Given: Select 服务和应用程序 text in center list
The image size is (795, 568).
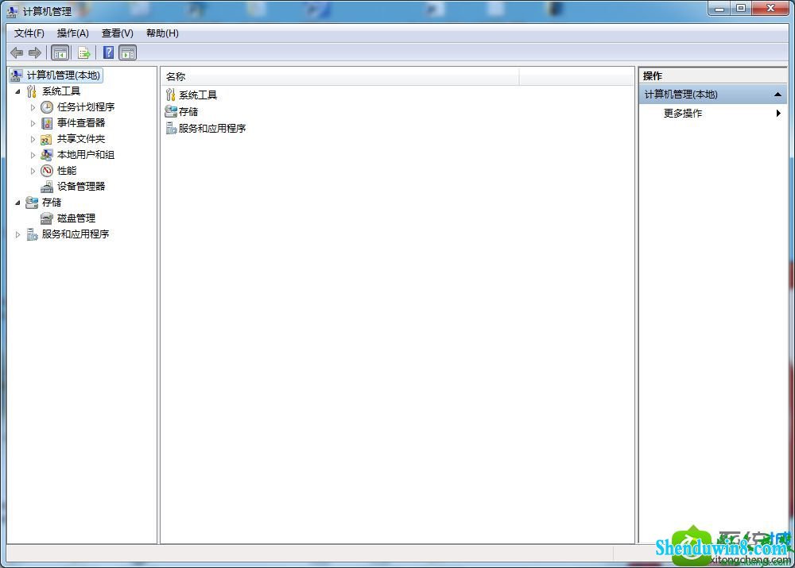Looking at the screenshot, I should (x=212, y=128).
